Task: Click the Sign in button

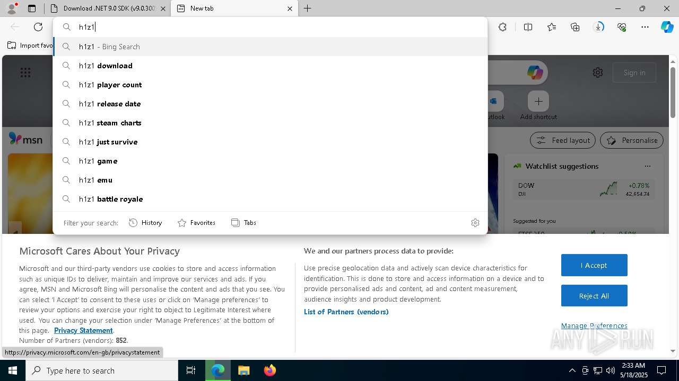Action: [x=634, y=72]
